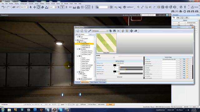Click the browse button for Diffuse texture
Viewport: 200px width, 112px height.
coord(178,59)
